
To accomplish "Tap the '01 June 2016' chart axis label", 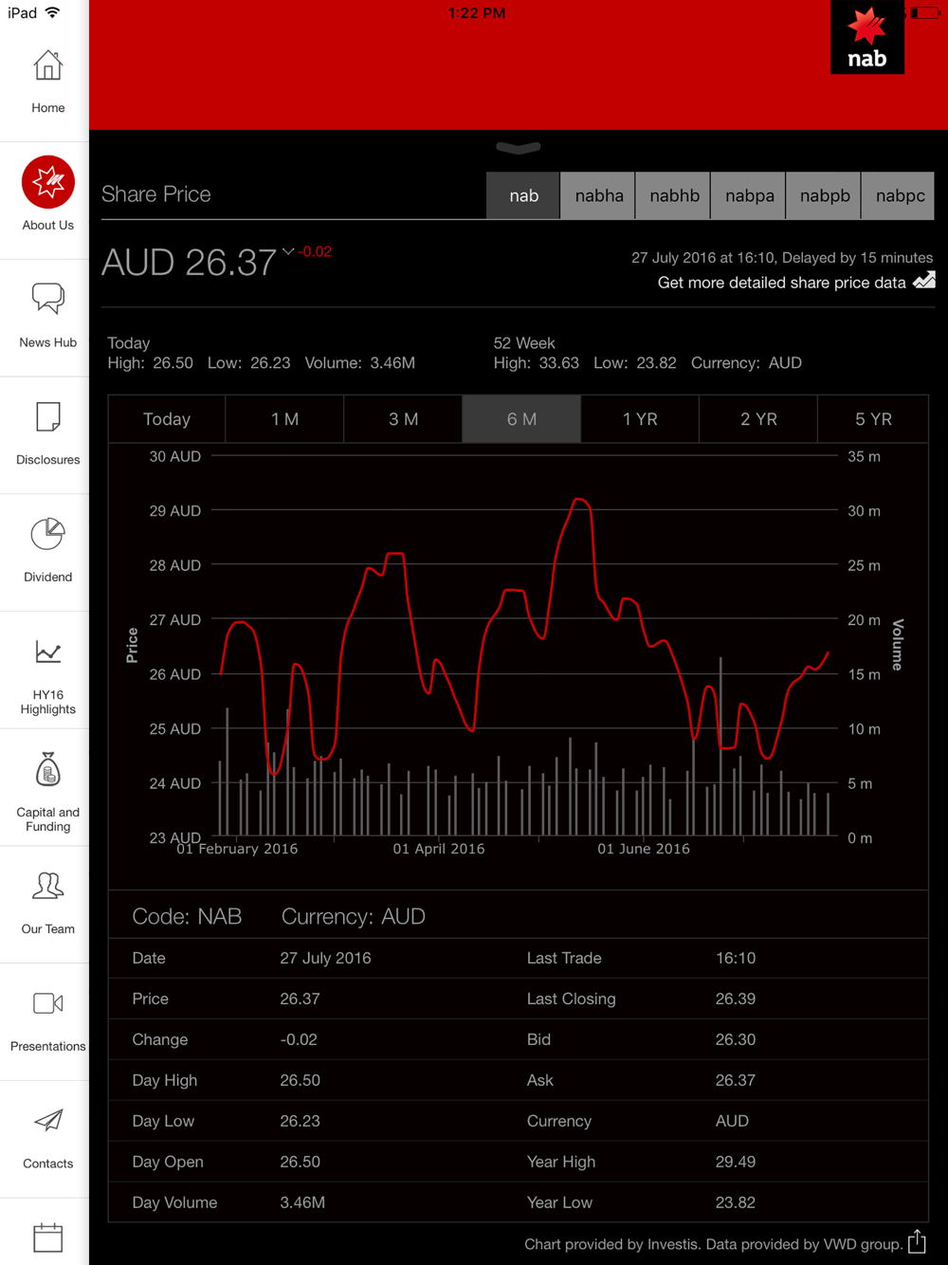I will coord(644,849).
